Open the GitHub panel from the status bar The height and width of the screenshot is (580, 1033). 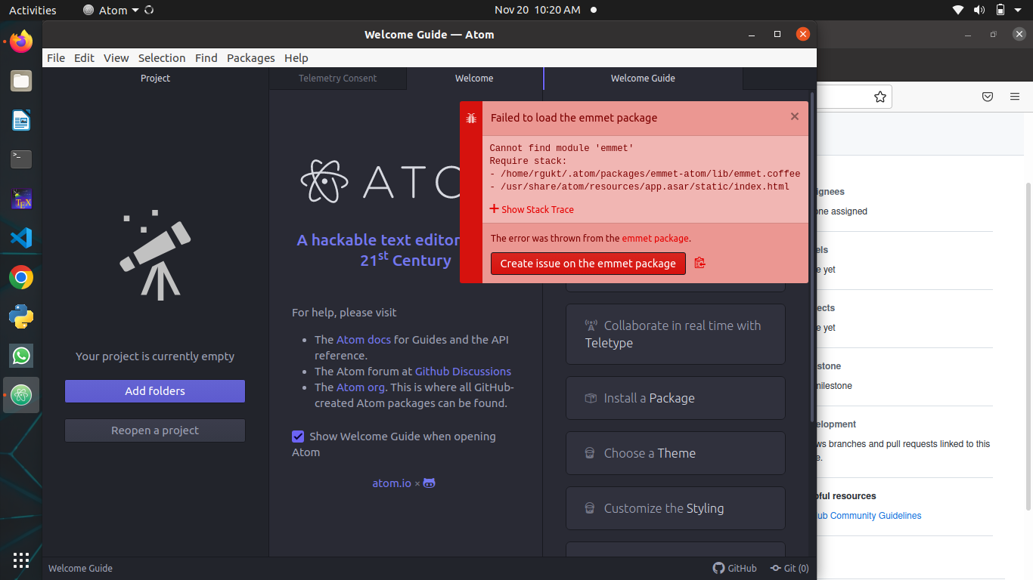(x=734, y=568)
